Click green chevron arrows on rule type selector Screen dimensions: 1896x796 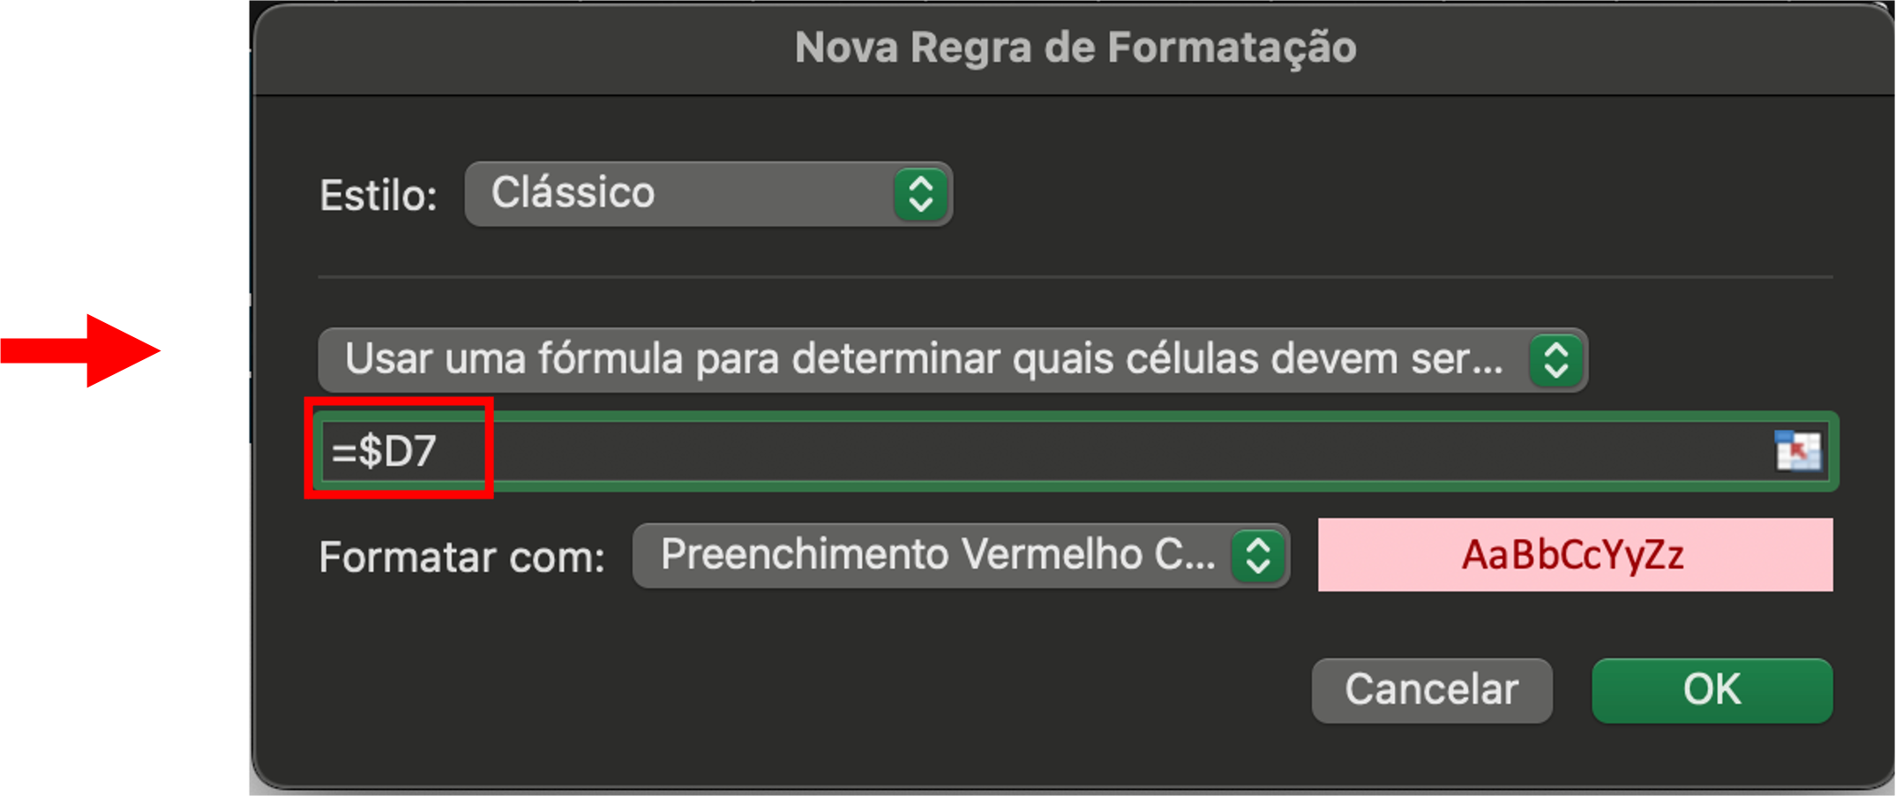coord(1555,360)
